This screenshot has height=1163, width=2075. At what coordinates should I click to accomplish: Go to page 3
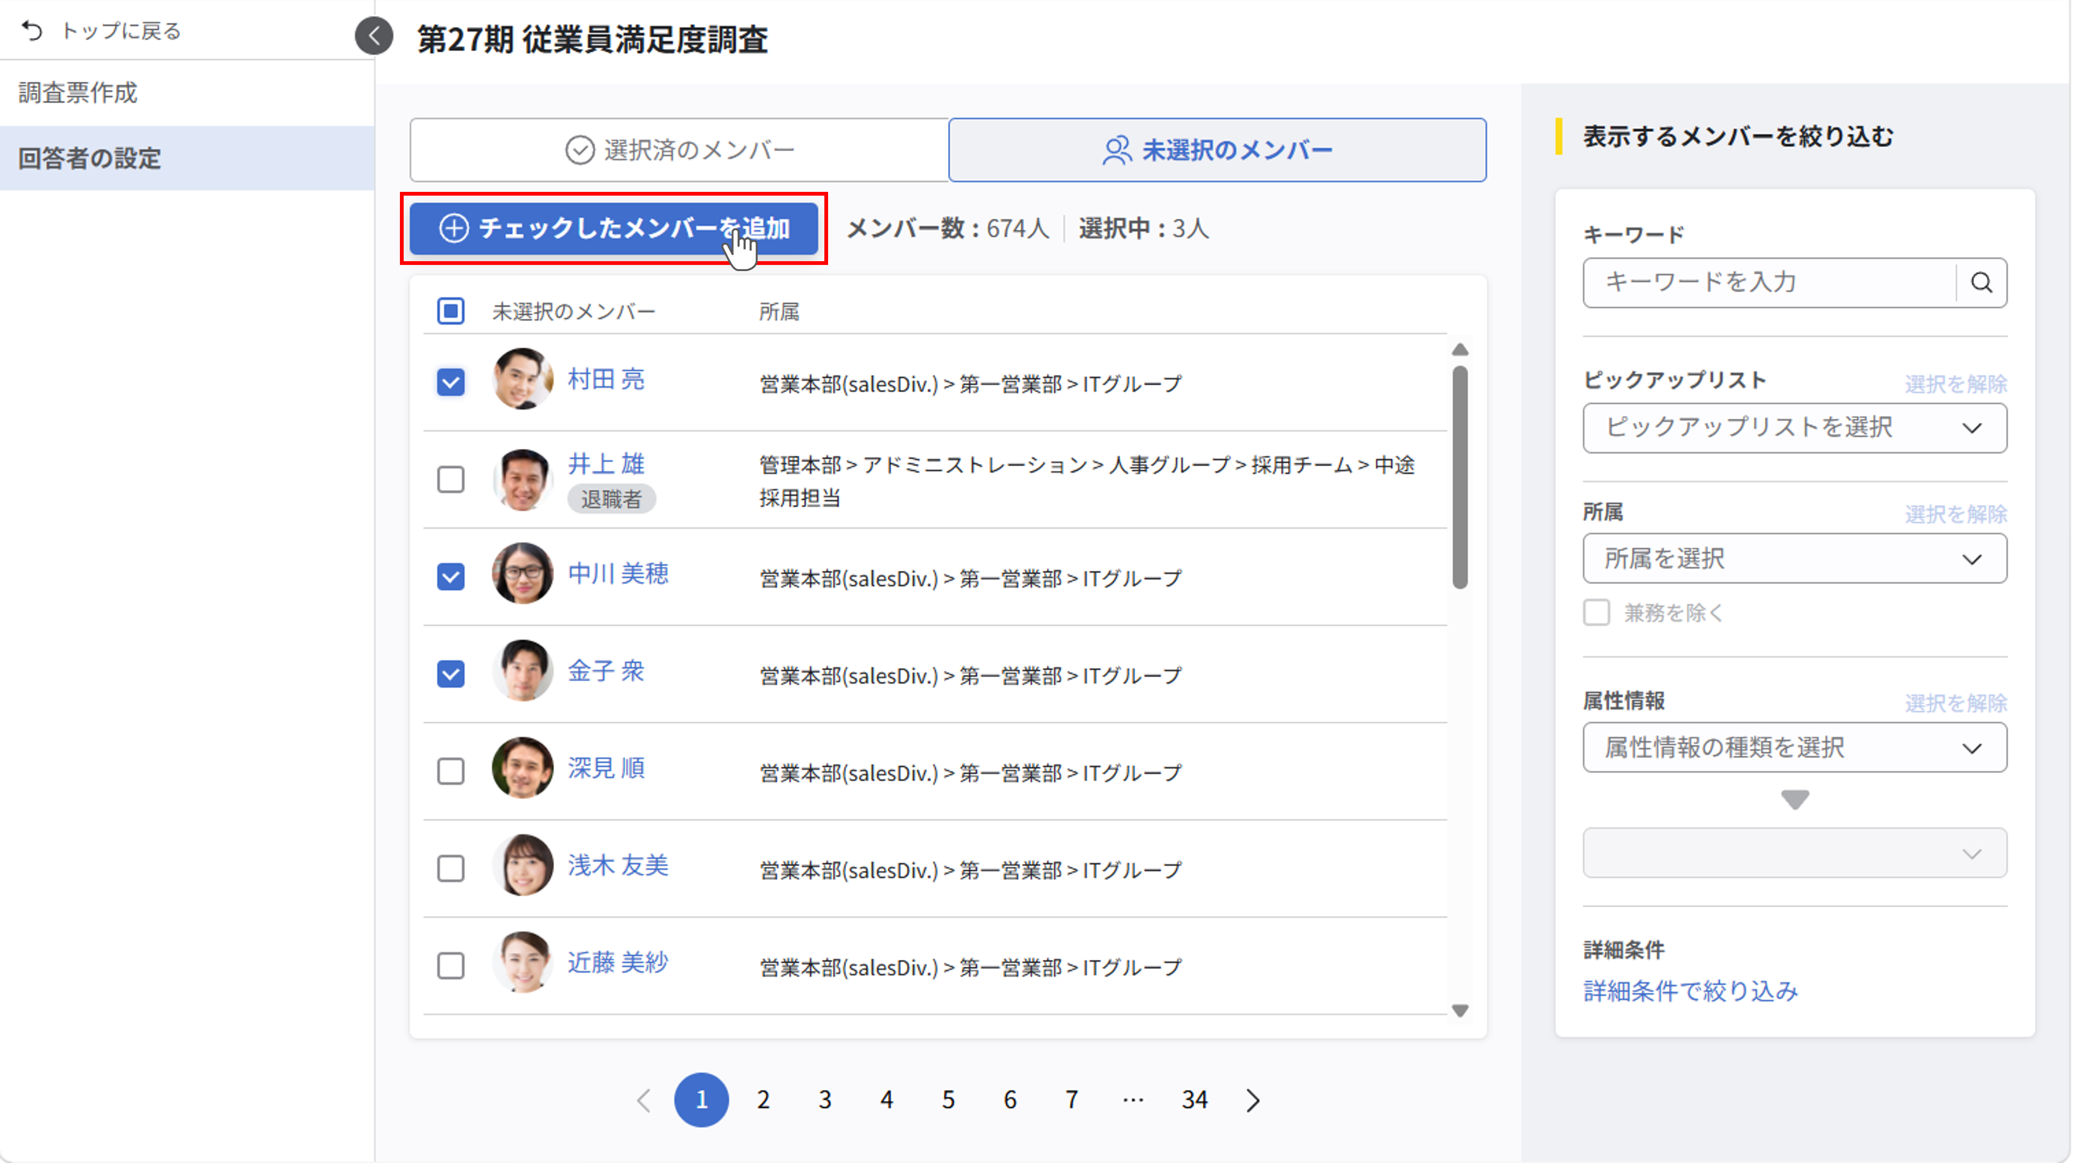click(825, 1100)
